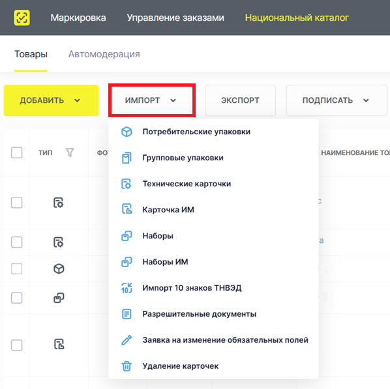Viewport: 390px width, 389px height.
Task: Select Групповые упаковки import option
Action: [213, 158]
